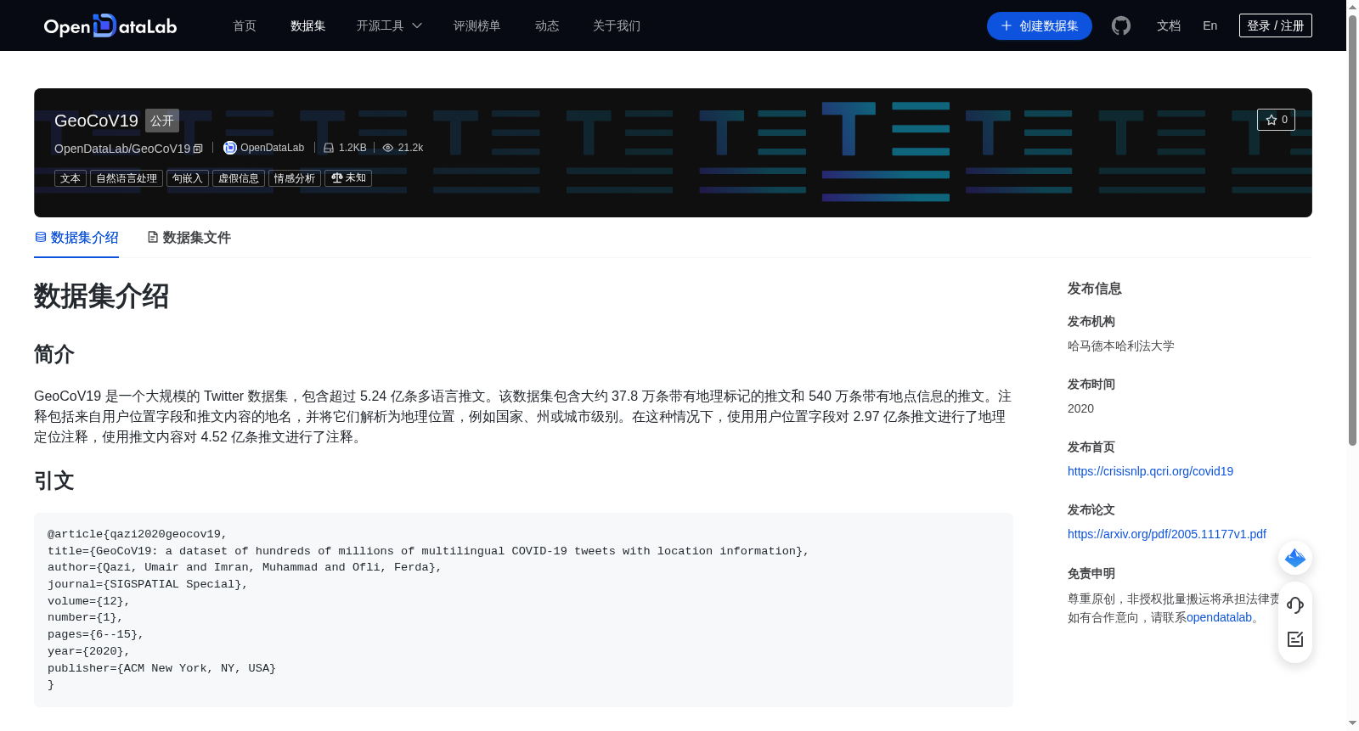Open the arxiv.org paper PDF link

click(1166, 534)
